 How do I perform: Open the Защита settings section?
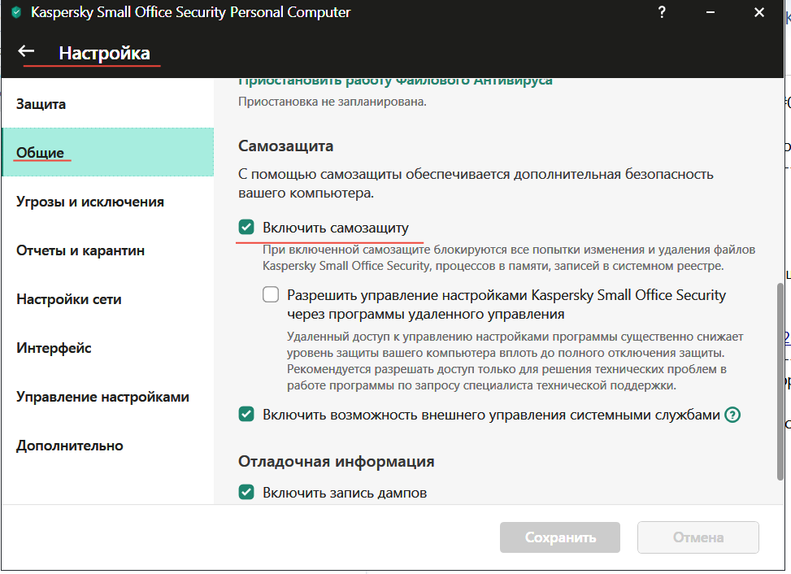[x=107, y=104]
